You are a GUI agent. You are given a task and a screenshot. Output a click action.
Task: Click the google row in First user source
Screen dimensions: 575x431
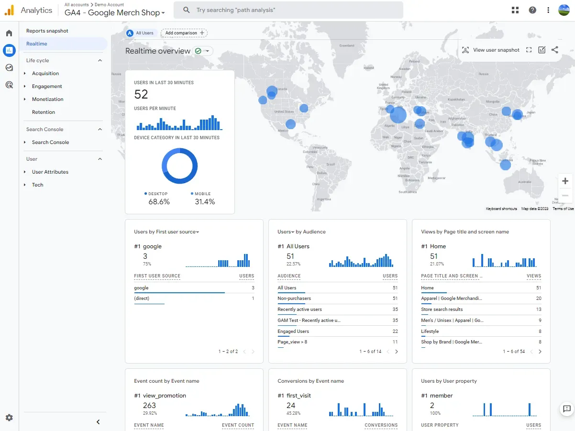pos(194,288)
